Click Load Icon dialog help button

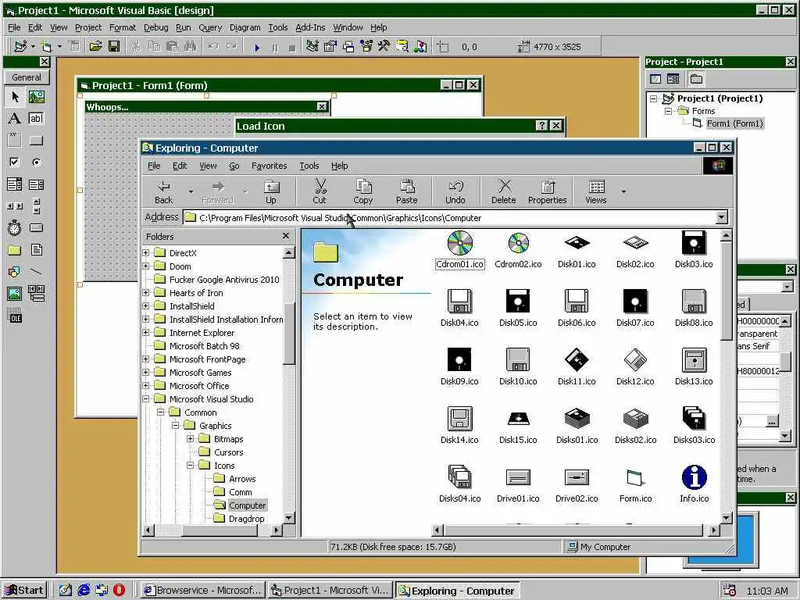[541, 126]
